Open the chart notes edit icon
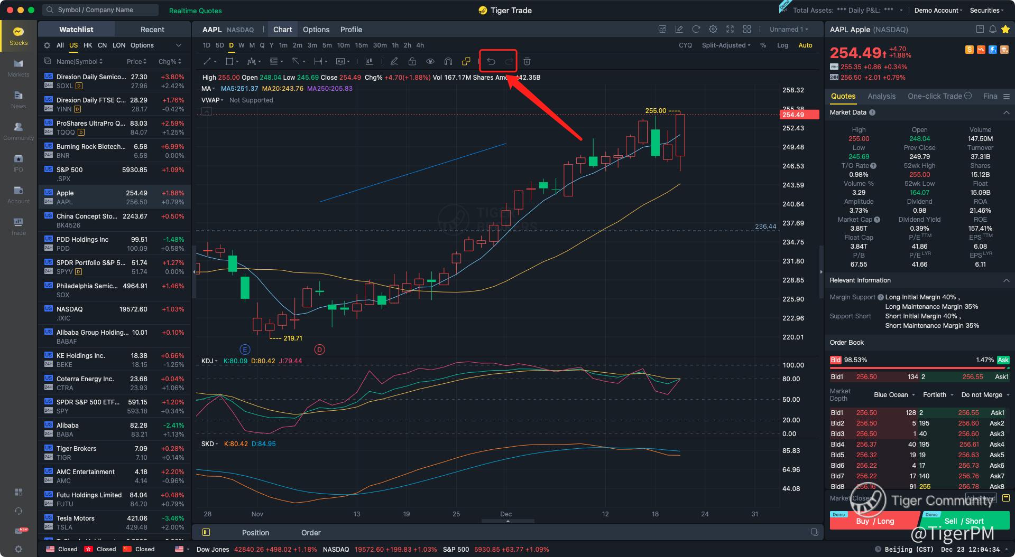The width and height of the screenshot is (1015, 557). 679,29
